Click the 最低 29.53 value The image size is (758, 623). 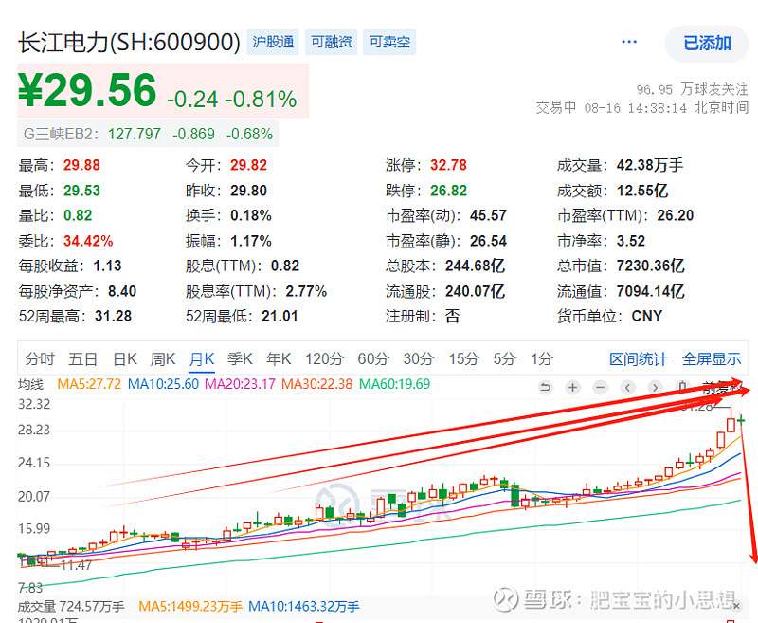click(81, 191)
